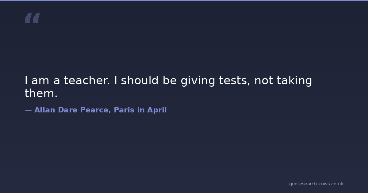
Task: Click the word "not" in the quote
Action: click(263, 81)
